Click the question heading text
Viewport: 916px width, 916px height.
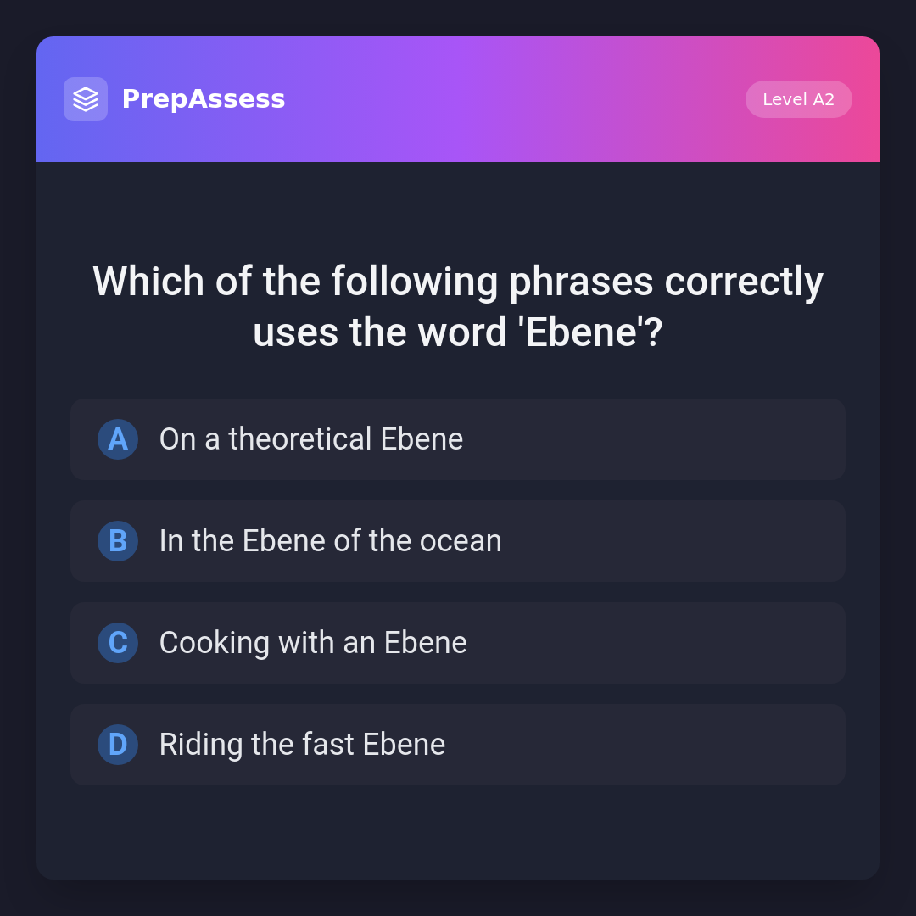(458, 282)
